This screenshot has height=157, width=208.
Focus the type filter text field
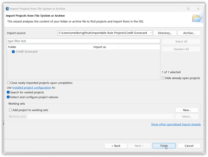[83, 41]
